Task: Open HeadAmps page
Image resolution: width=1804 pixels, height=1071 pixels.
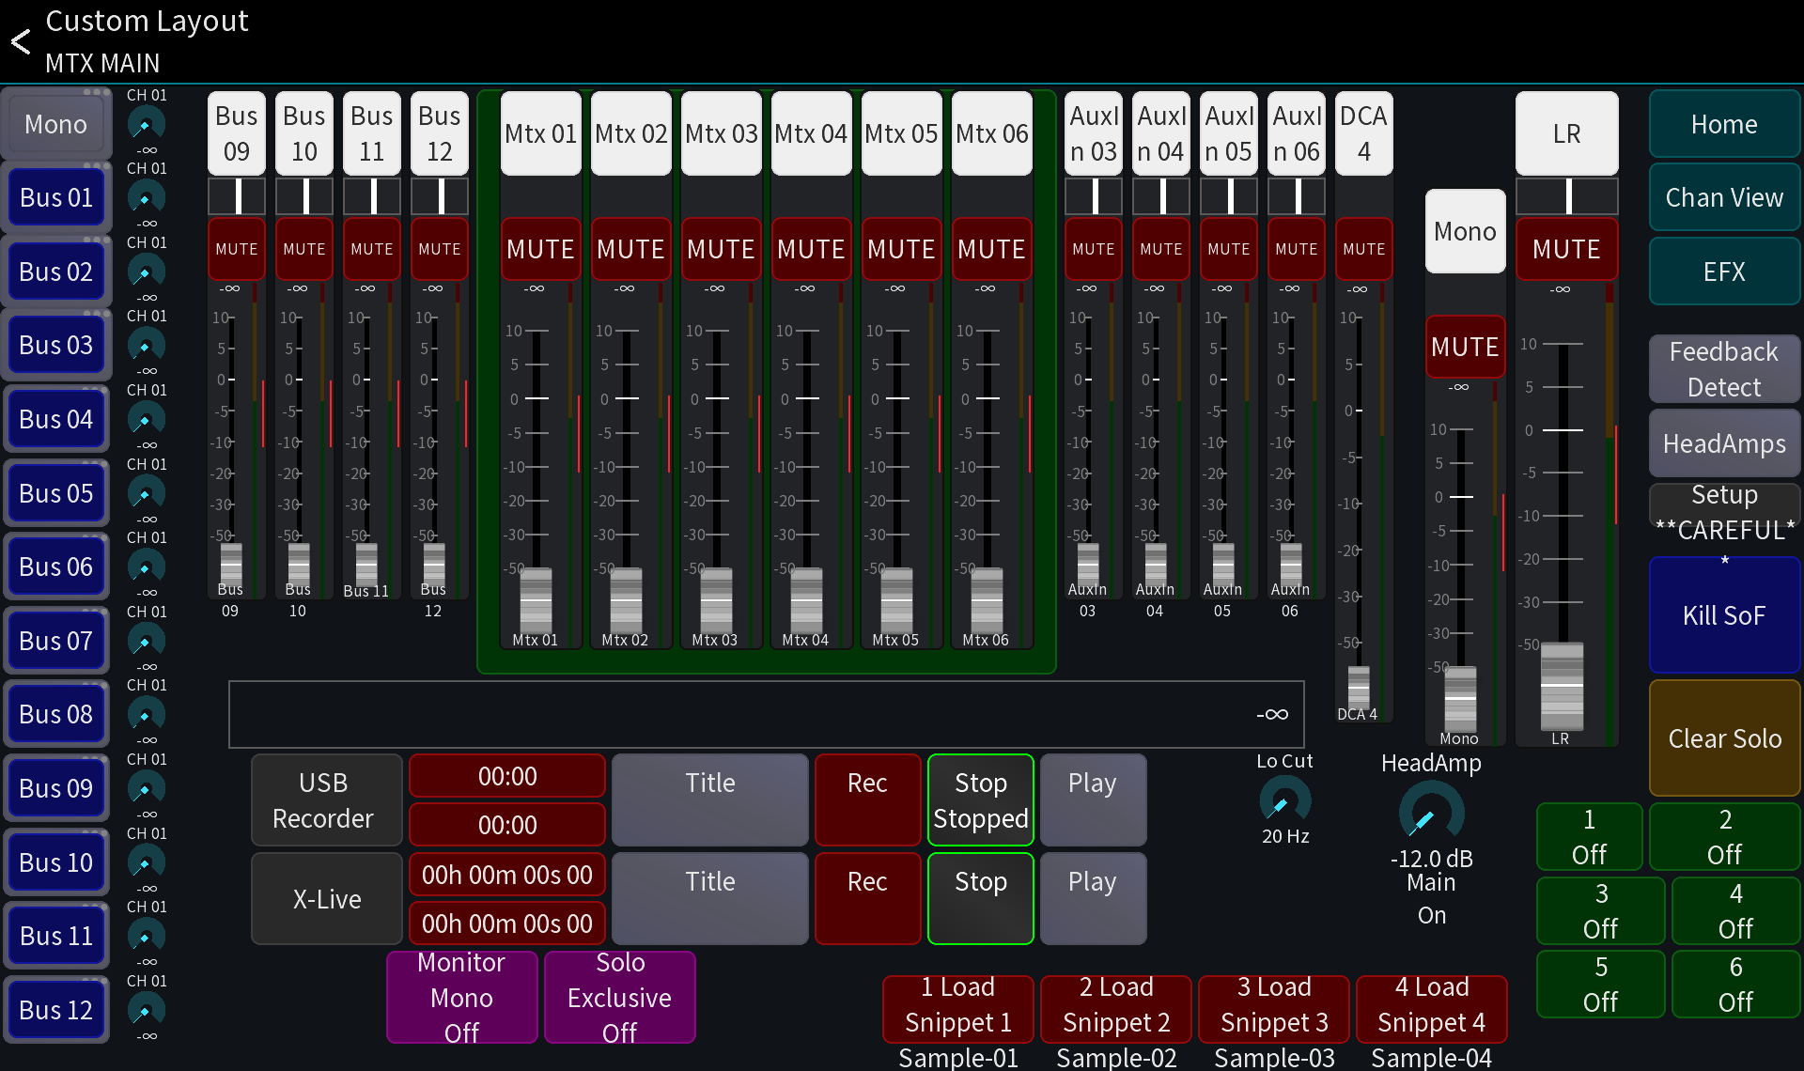Action: click(1724, 443)
